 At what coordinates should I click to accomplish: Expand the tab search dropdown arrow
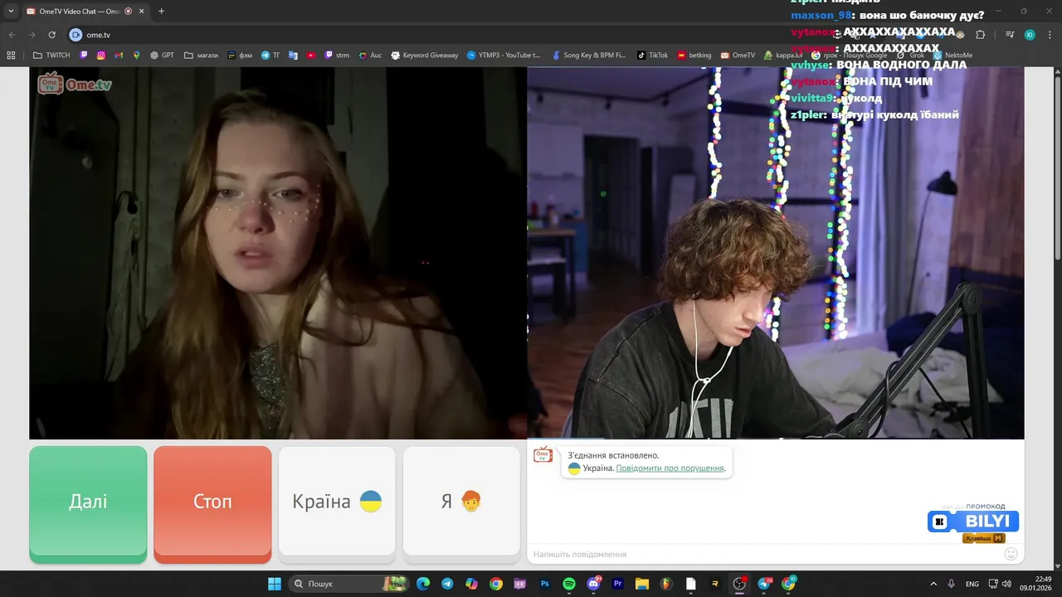click(x=10, y=12)
